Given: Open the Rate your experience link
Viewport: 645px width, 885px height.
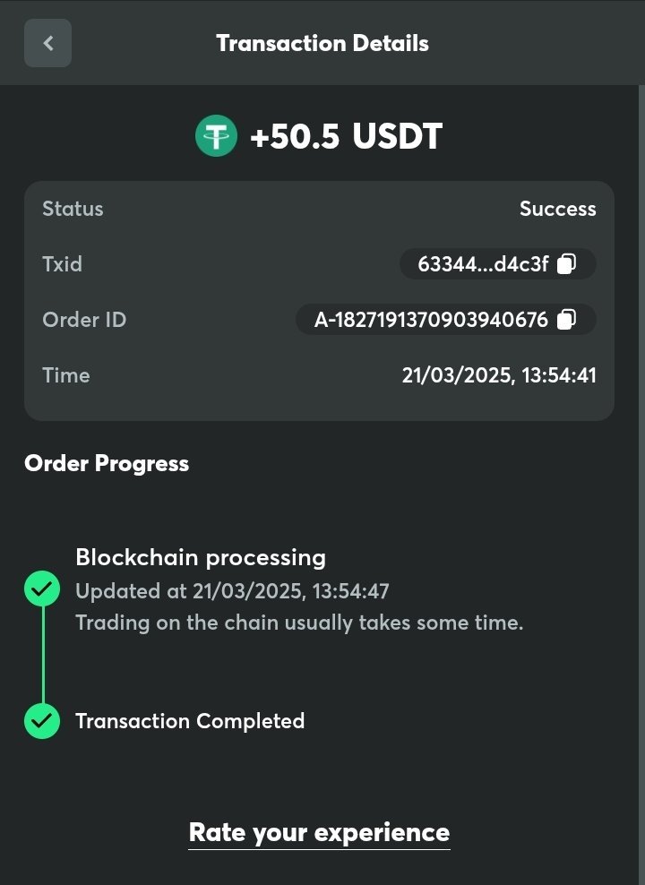Looking at the screenshot, I should 319,832.
